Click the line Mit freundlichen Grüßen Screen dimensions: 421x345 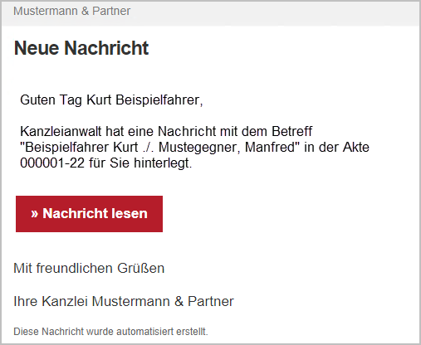point(89,268)
